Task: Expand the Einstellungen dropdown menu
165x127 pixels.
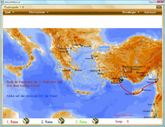Action: coord(131,12)
